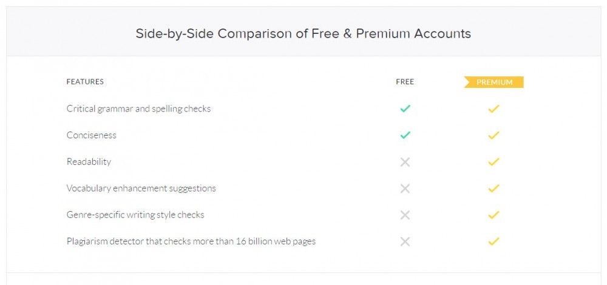The width and height of the screenshot is (607, 285).
Task: Select the FREE column header
Action: pyautogui.click(x=405, y=82)
